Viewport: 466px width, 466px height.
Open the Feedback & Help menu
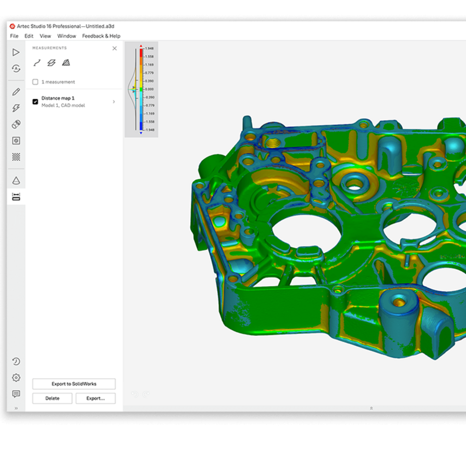101,36
